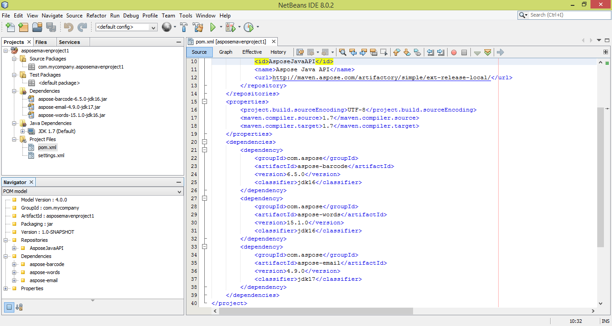Switch editor to History view
The height and width of the screenshot is (326, 612).
pyautogui.click(x=278, y=52)
